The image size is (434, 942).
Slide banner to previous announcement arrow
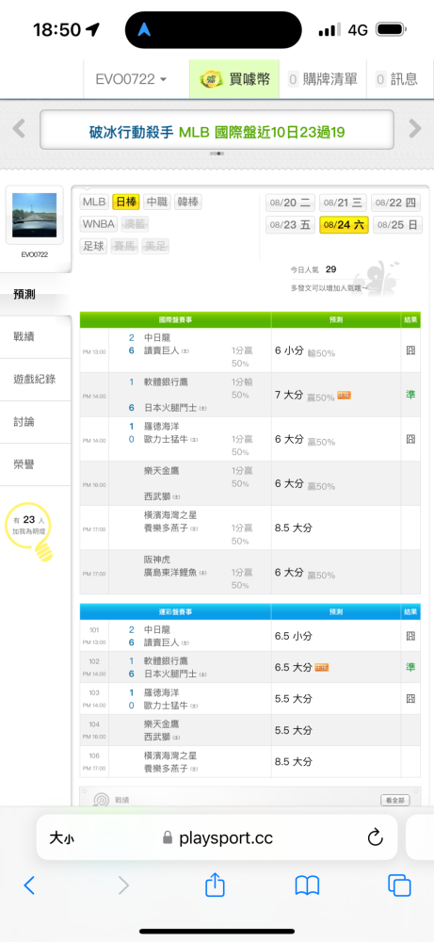pos(19,128)
